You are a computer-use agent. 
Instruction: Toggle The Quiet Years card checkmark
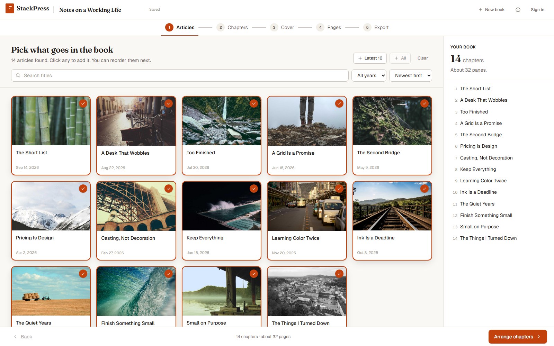83,274
